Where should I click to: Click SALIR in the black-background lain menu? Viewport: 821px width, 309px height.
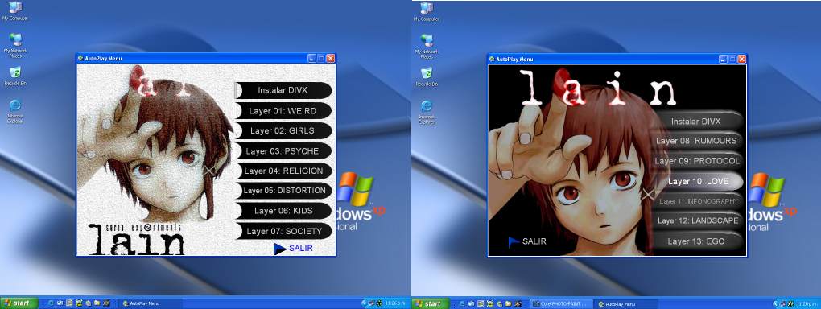point(534,241)
